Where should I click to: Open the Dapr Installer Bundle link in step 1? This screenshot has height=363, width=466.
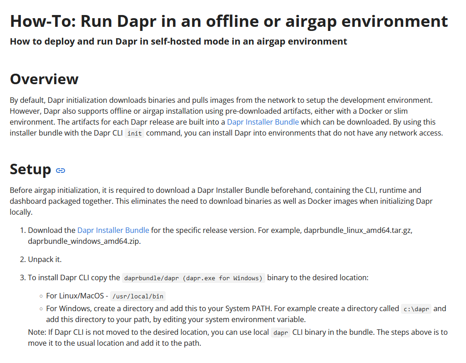tap(113, 230)
